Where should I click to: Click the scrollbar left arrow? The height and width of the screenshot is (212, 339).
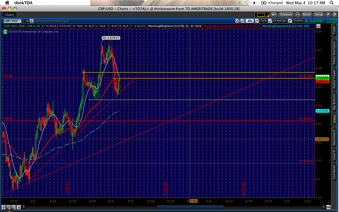[x=24, y=207]
